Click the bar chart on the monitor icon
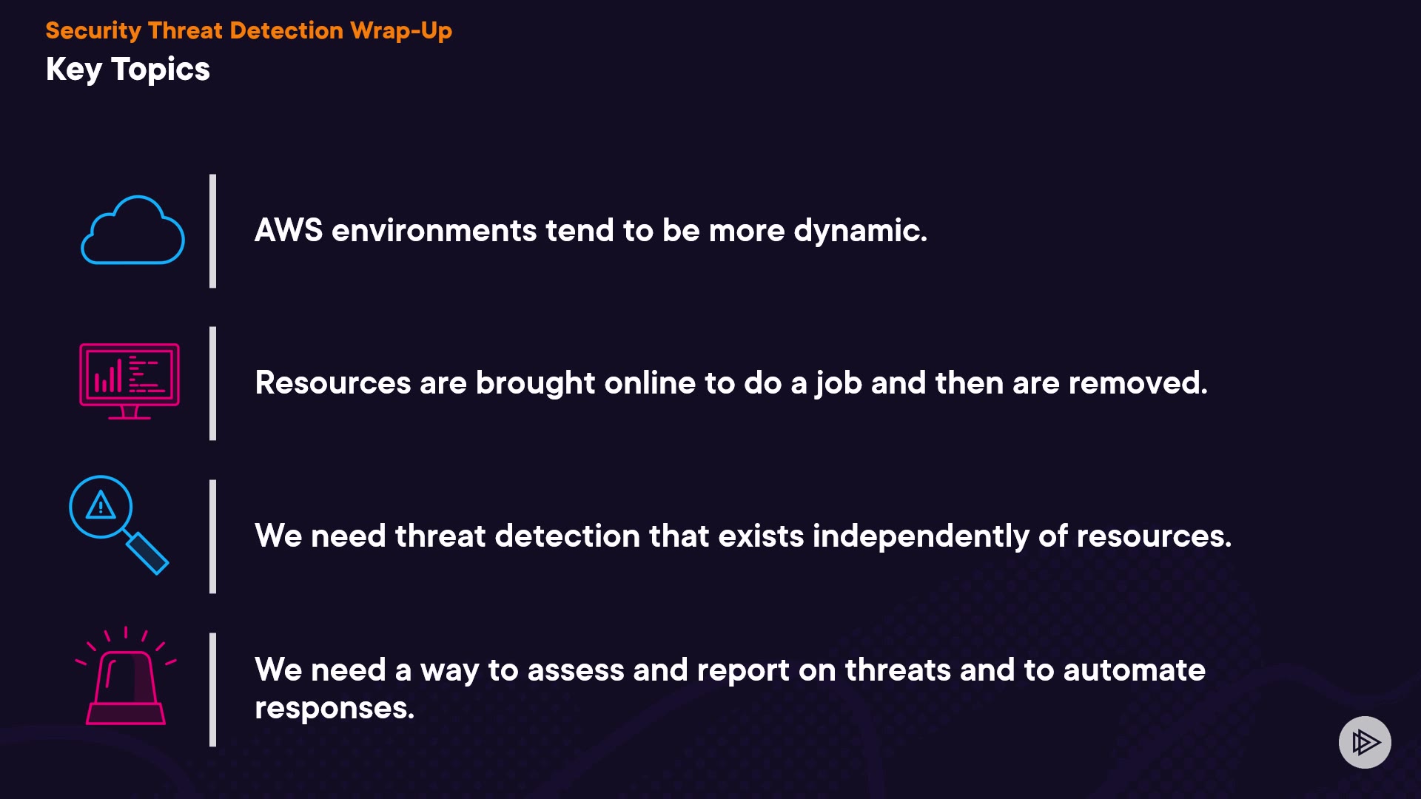This screenshot has height=799, width=1421. (x=108, y=377)
